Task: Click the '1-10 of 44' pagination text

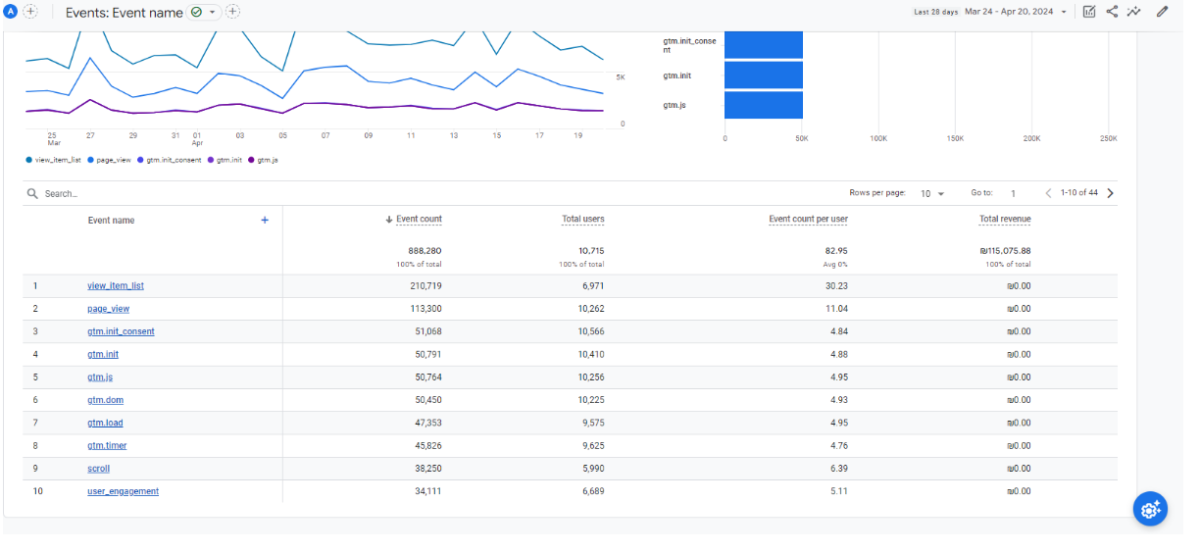Action: tap(1078, 193)
